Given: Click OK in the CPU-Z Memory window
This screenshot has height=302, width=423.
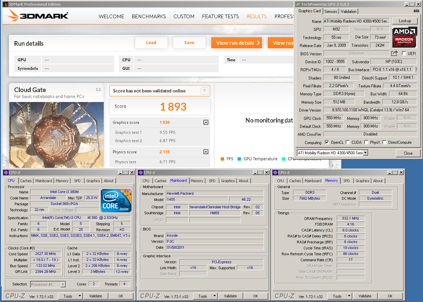Looking at the screenshot, I should tap(390, 296).
